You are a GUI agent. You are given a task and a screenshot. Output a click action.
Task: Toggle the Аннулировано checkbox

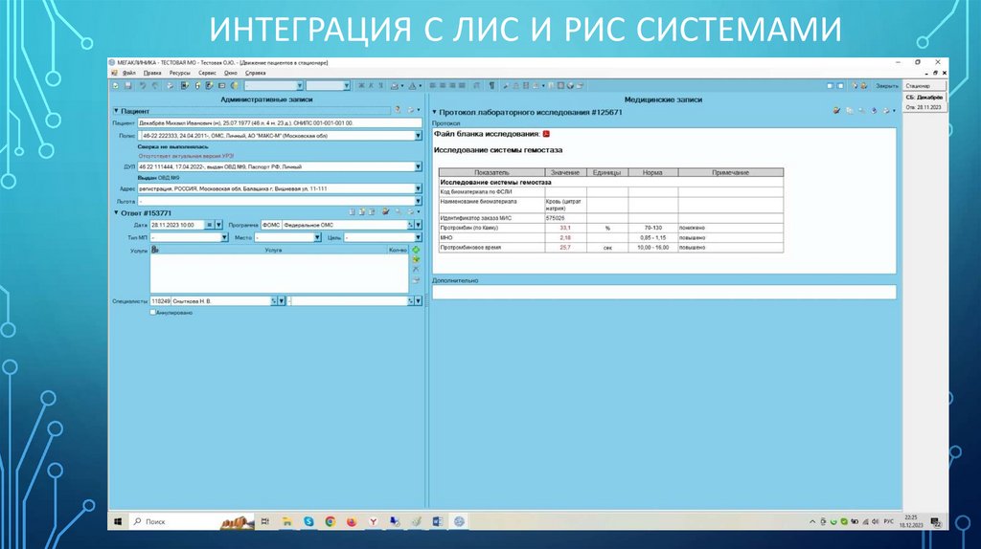pos(153,312)
